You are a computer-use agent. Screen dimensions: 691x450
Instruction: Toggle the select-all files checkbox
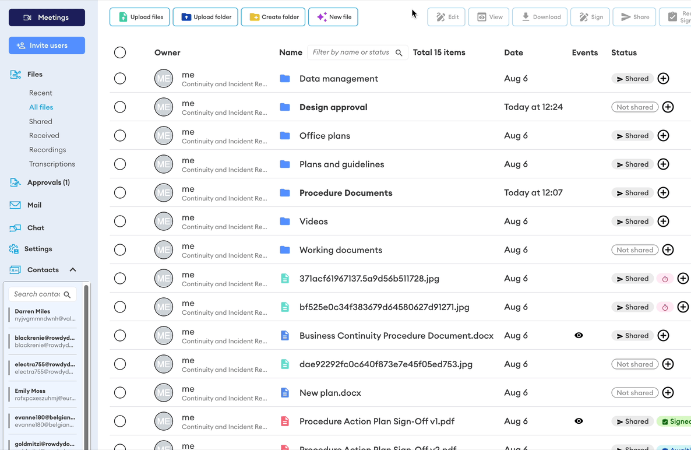tap(120, 52)
